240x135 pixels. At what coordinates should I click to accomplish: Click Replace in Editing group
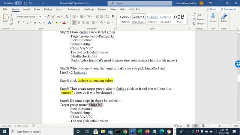(x=199, y=19)
